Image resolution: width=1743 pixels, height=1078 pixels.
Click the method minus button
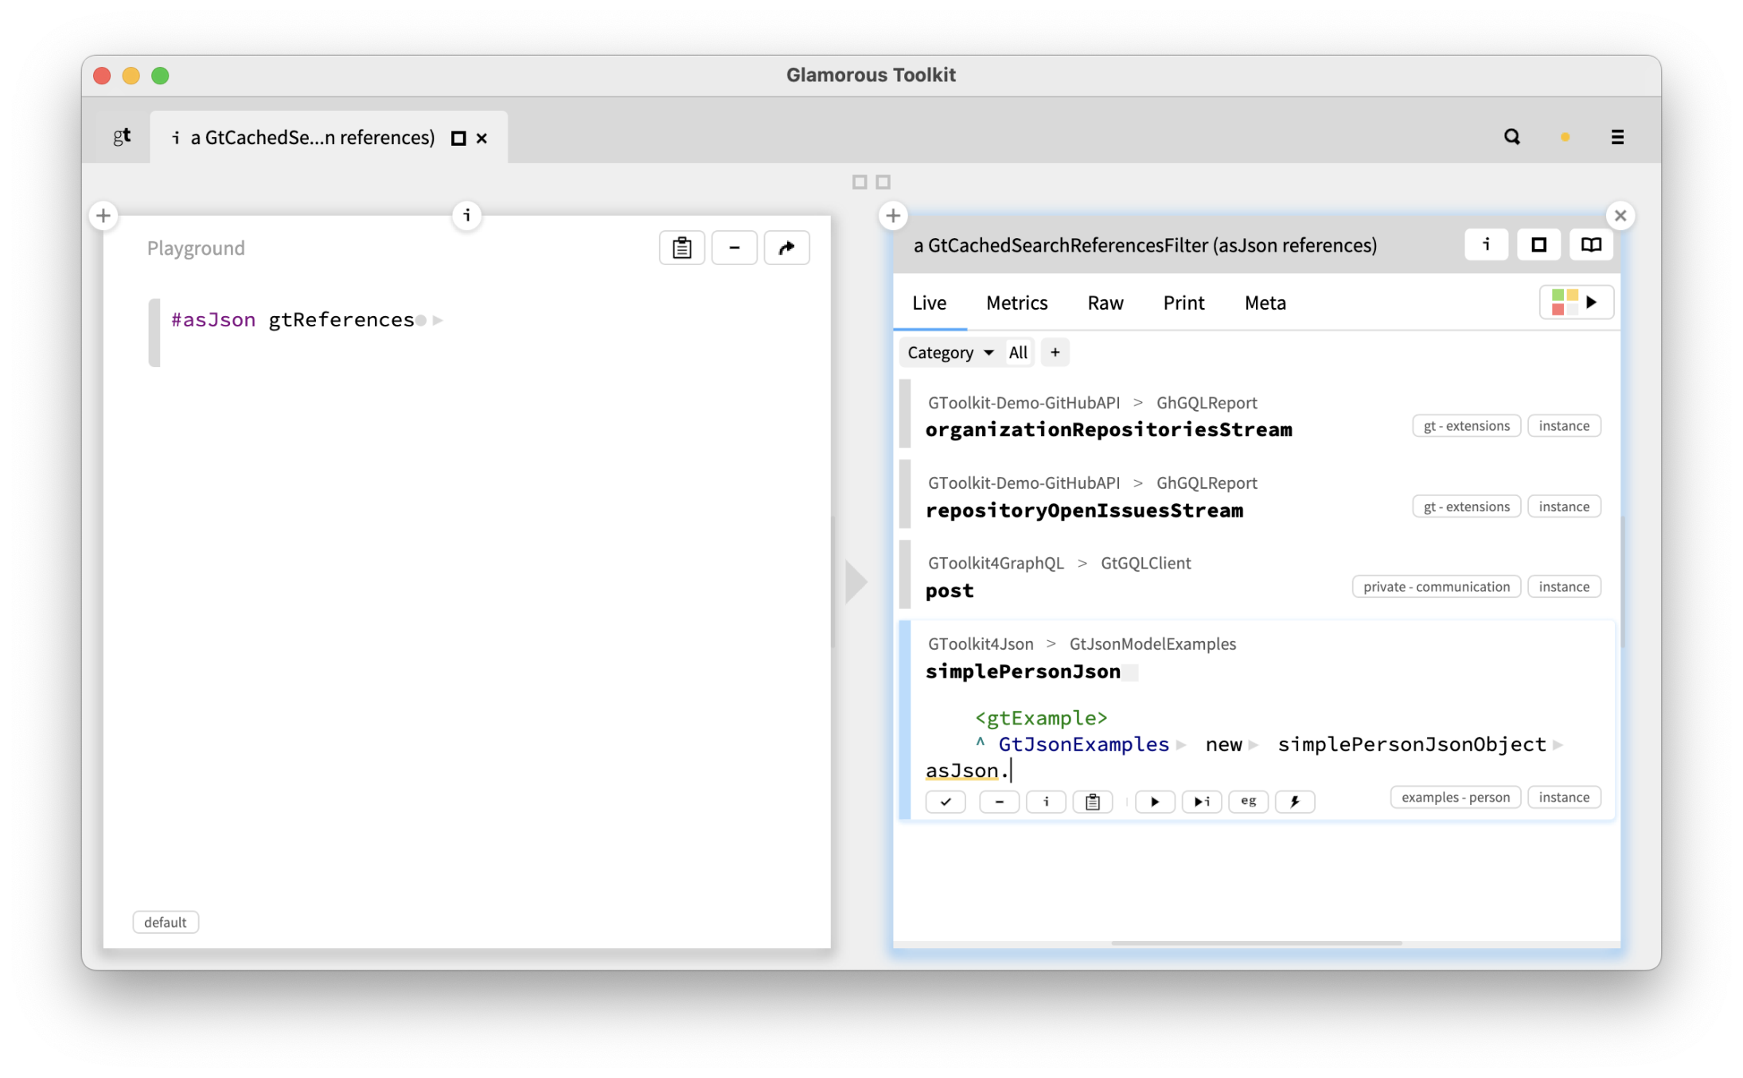tap(999, 802)
